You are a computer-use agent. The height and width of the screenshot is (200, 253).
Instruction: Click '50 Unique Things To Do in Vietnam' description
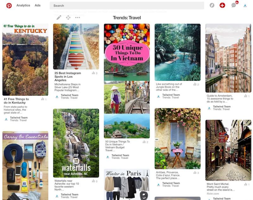117,146
